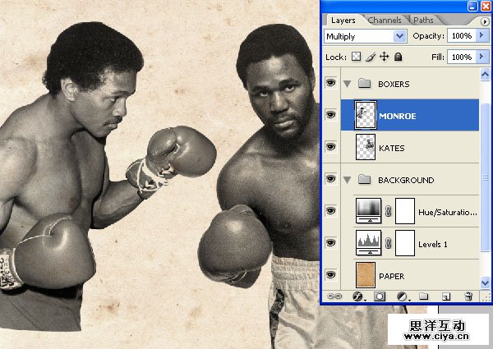Click the Add layer mask icon
Screen dimensions: 493x349
[380, 296]
